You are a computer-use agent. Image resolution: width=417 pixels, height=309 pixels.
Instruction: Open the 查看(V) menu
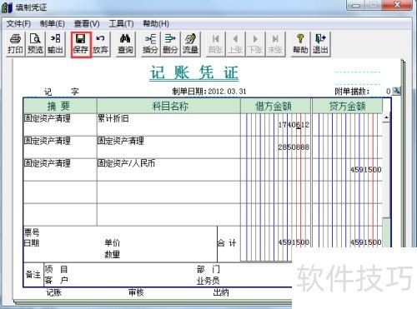click(87, 24)
